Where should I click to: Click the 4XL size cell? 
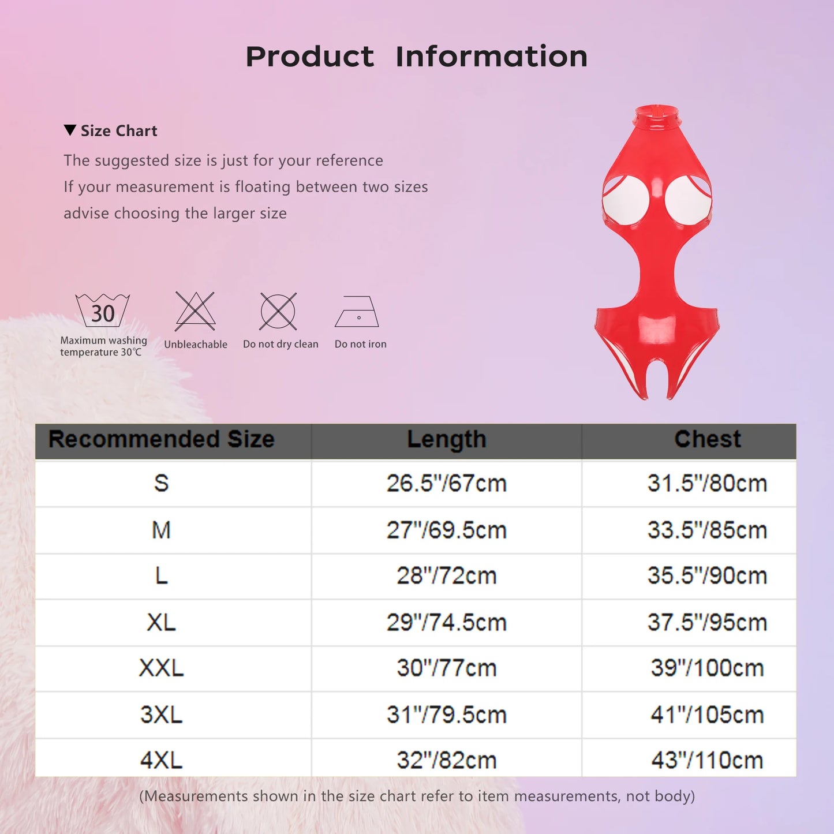pyautogui.click(x=162, y=760)
